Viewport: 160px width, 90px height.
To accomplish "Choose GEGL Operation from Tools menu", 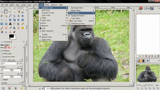I will (53, 31).
